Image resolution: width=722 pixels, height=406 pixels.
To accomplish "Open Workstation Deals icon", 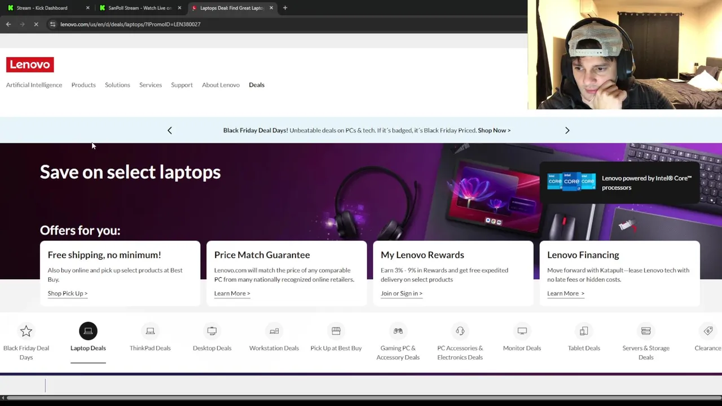I will coord(274,331).
